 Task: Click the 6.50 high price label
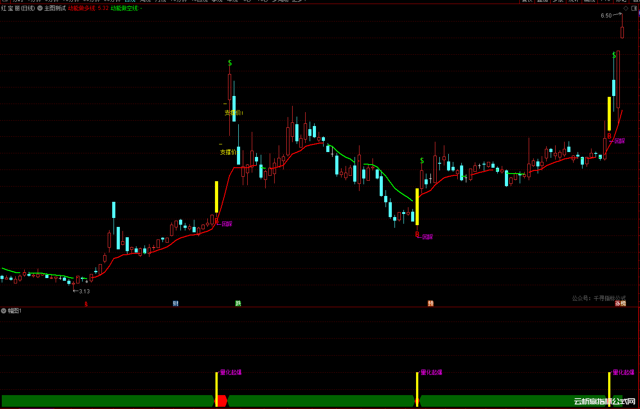click(x=606, y=16)
